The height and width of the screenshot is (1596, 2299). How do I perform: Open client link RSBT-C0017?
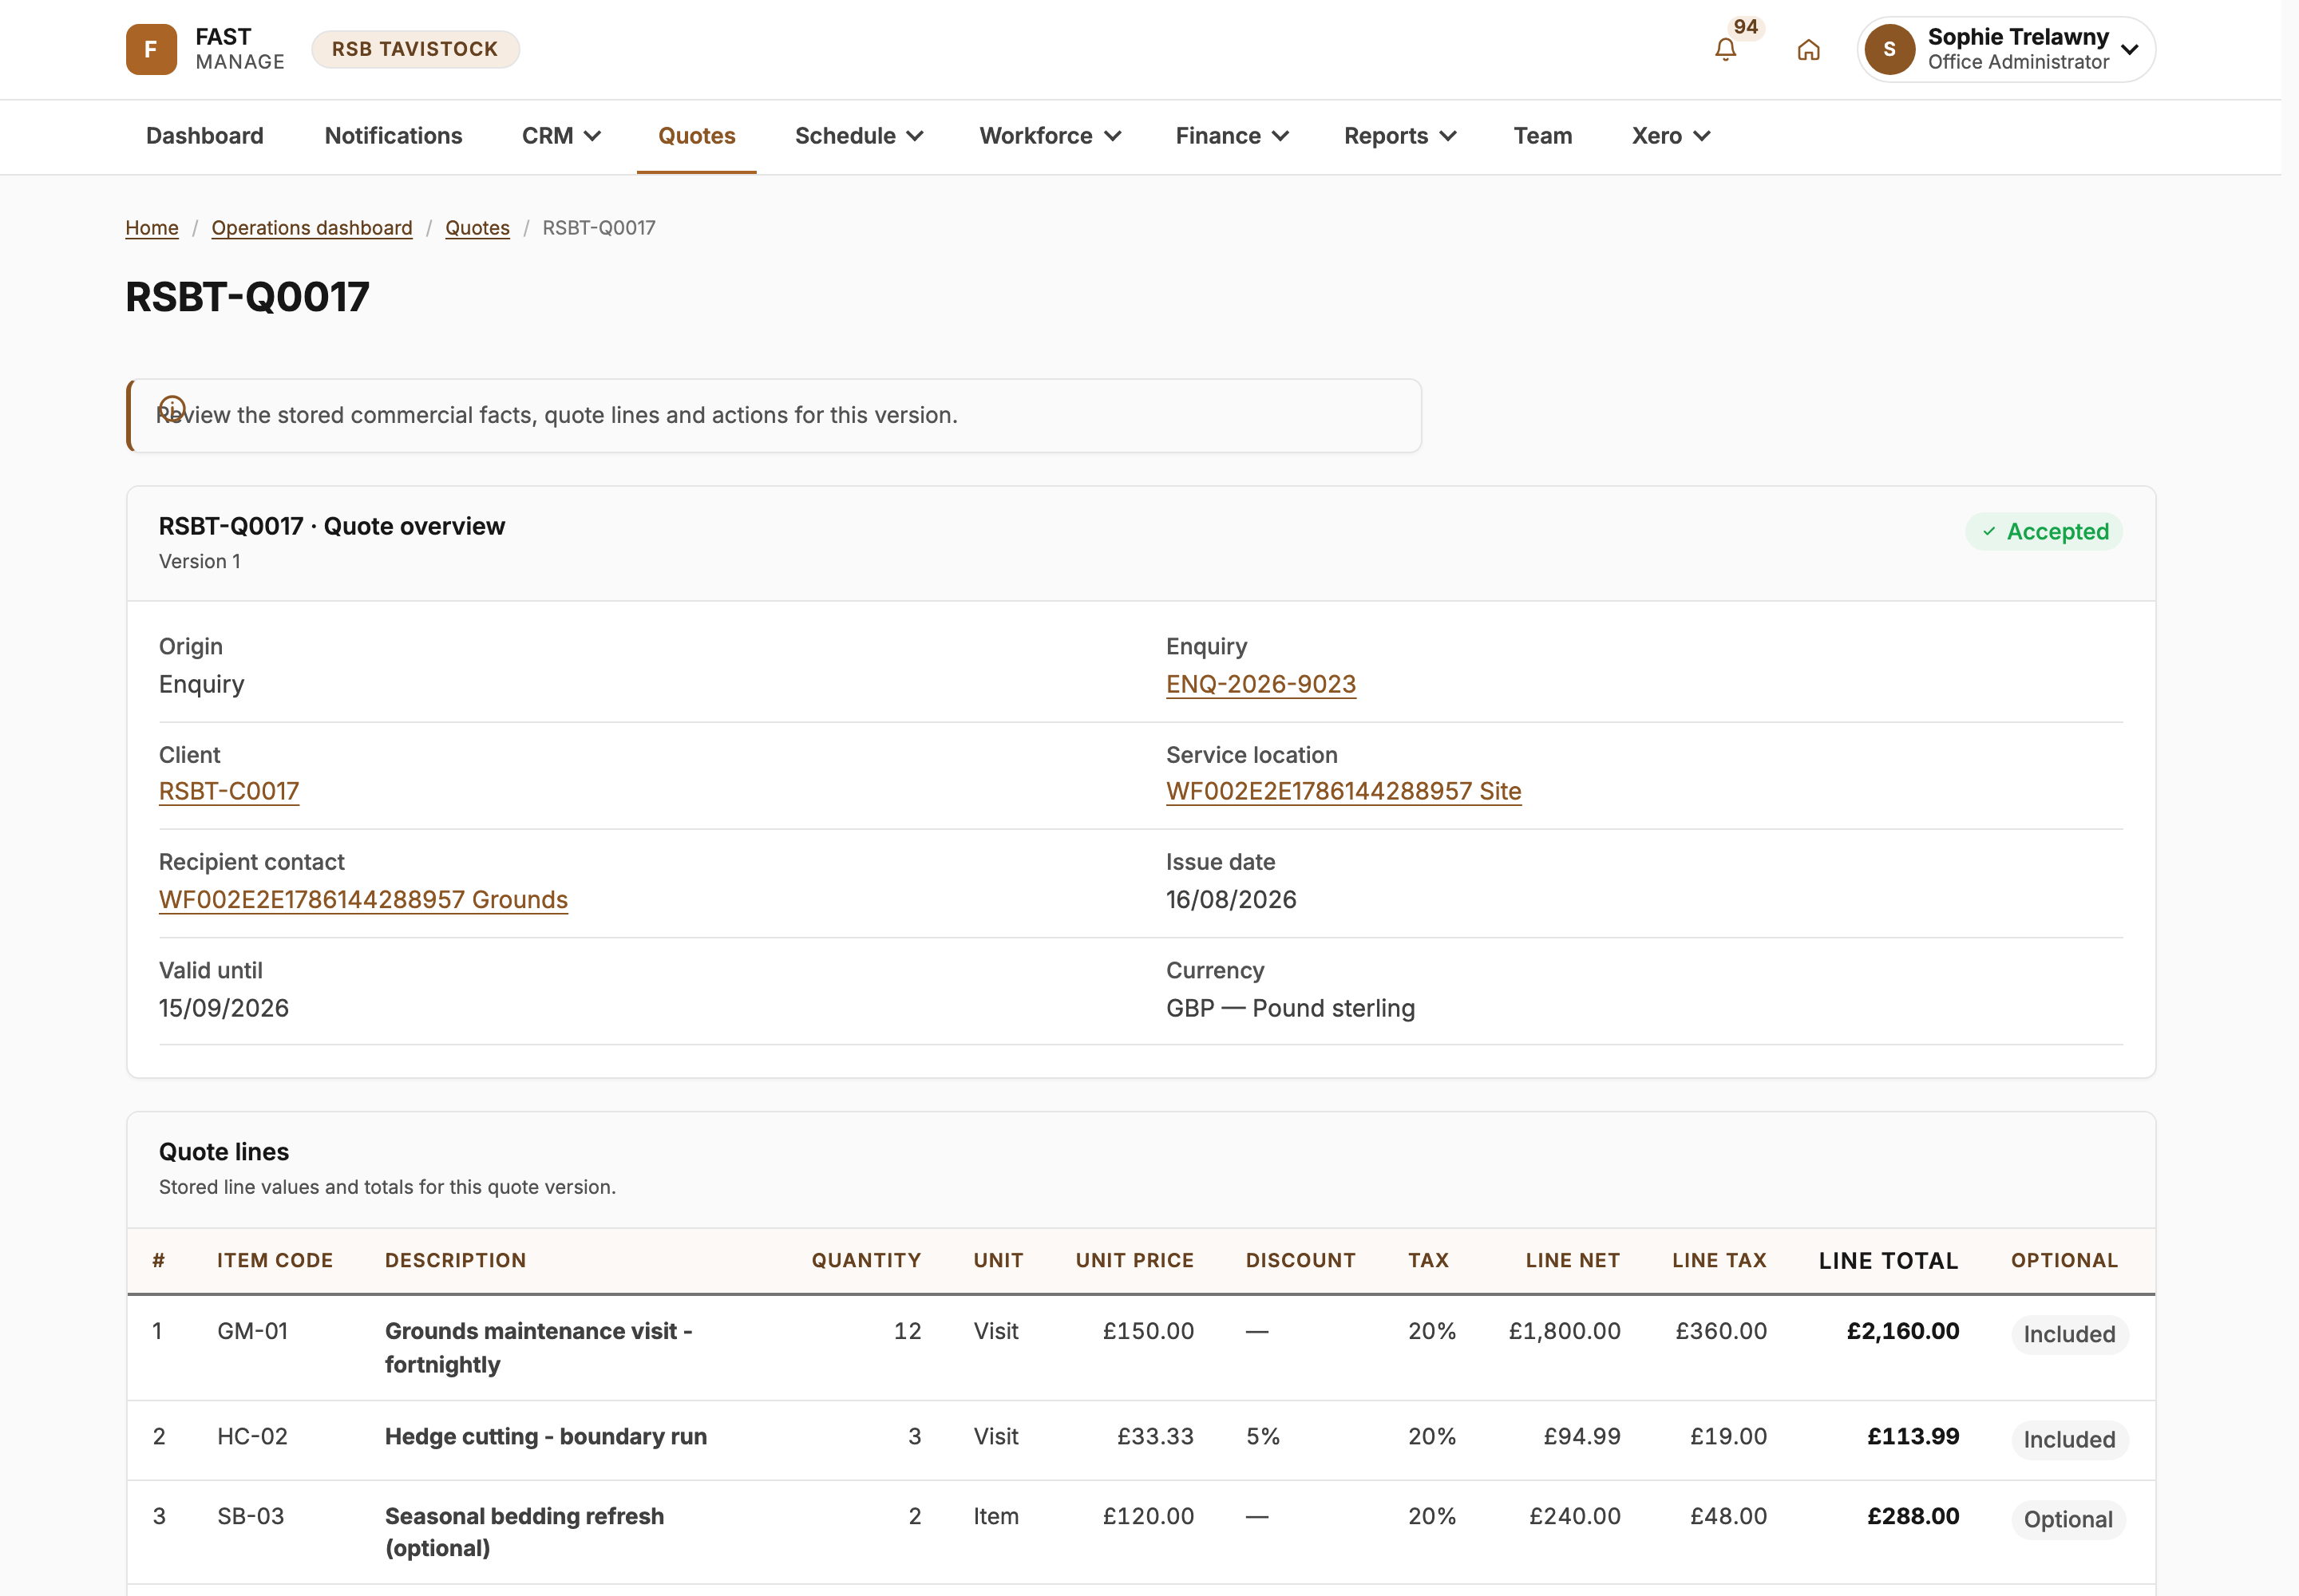pos(229,791)
